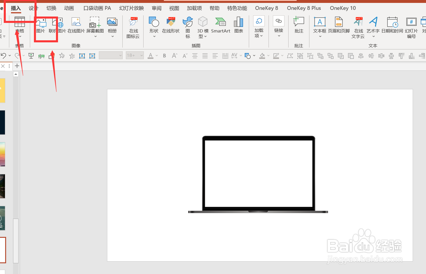This screenshot has height=274, width=426.
Task: Insert 日期和时间 date and time
Action: 392,26
